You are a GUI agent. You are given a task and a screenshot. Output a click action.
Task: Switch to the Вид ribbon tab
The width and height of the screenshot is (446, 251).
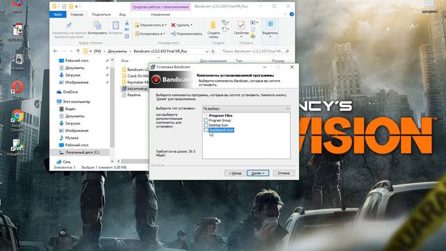coord(123,14)
